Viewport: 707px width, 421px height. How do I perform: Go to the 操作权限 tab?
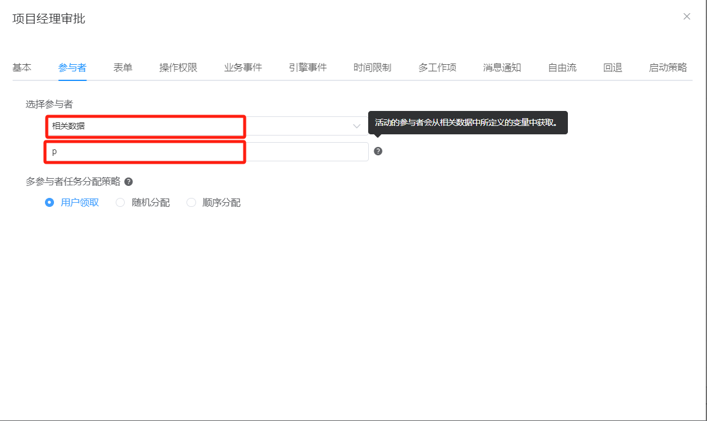(178, 67)
